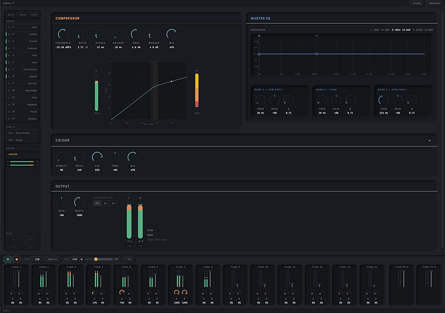Toggle the Mute mode button
The width and height of the screenshot is (445, 313).
click(x=11, y=14)
